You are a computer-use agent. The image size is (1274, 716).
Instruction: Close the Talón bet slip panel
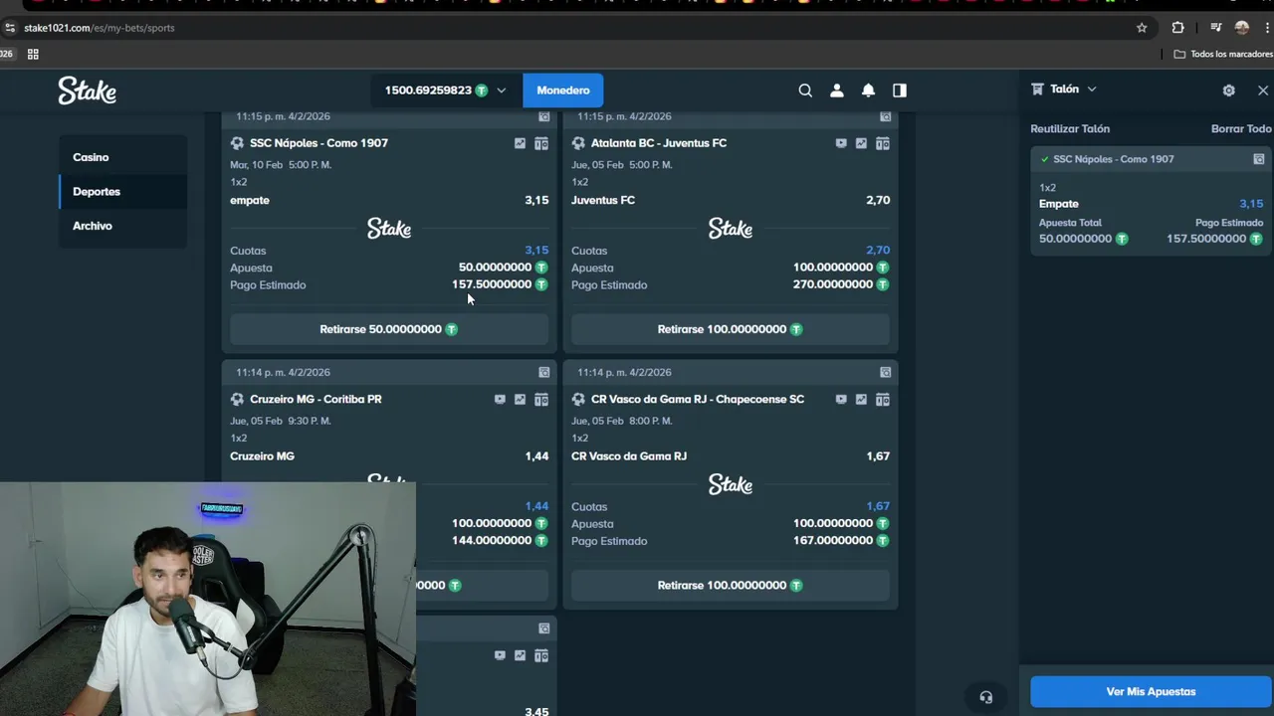coord(1263,90)
